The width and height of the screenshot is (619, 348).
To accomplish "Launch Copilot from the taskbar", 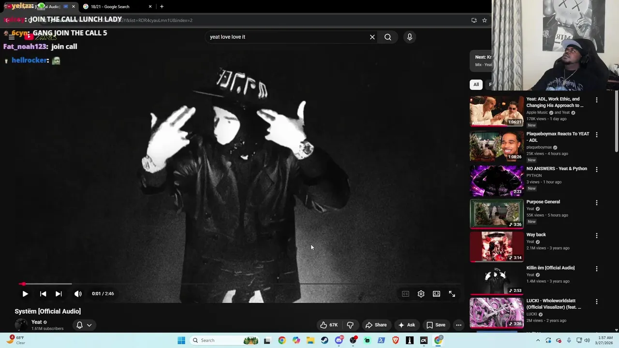I will coord(296,340).
